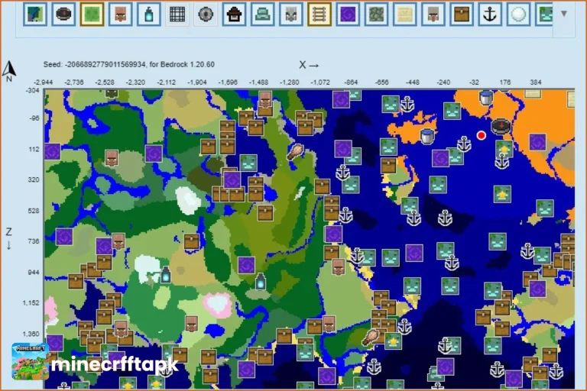Disable the highlighted Slime Chunks icon

[92, 15]
